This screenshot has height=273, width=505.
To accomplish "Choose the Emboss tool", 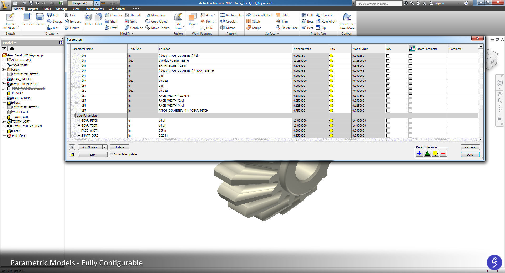I will 73,21.
